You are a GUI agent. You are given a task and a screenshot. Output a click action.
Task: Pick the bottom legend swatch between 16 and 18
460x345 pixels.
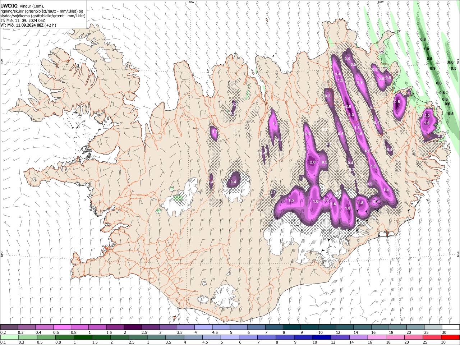coord(377,337)
